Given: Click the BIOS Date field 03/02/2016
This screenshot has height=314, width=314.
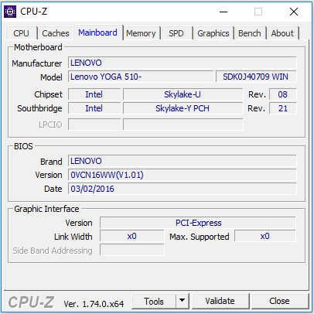Looking at the screenshot, I should (183, 189).
